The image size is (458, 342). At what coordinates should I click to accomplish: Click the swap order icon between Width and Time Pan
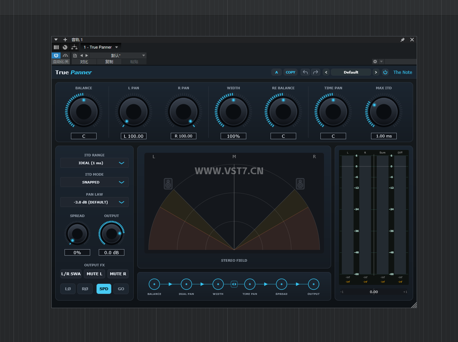click(x=234, y=284)
